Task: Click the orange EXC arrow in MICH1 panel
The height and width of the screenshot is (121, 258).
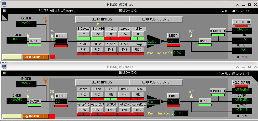Action: point(46,21)
